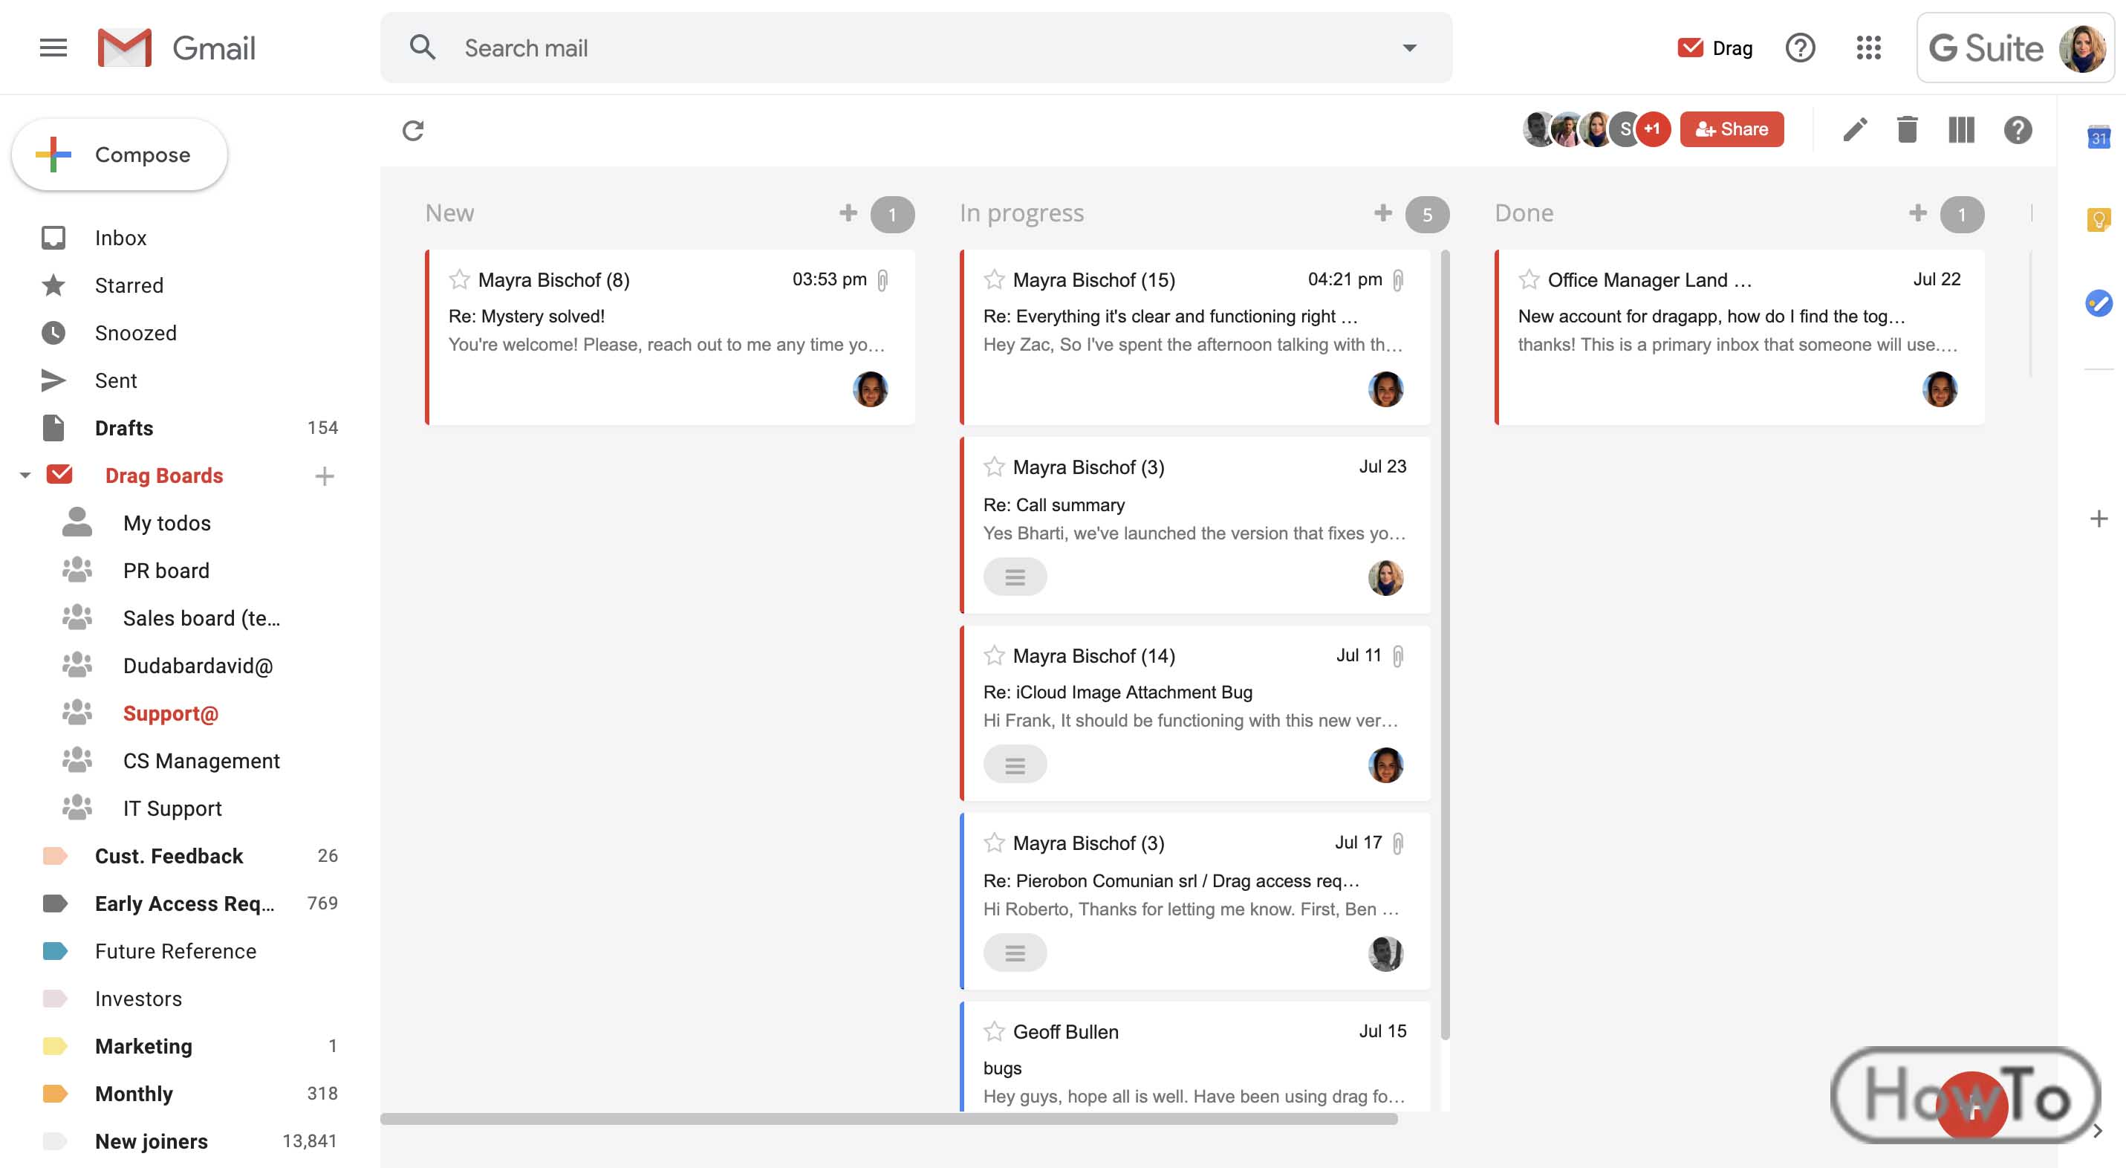Open Drag board help question icon
2126x1168 pixels.
(2018, 129)
